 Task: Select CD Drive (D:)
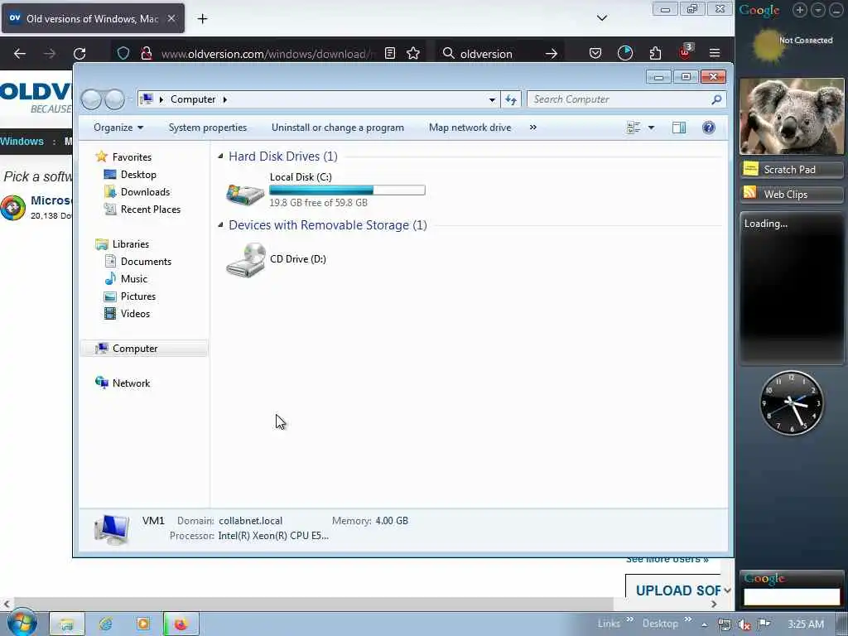point(277,259)
